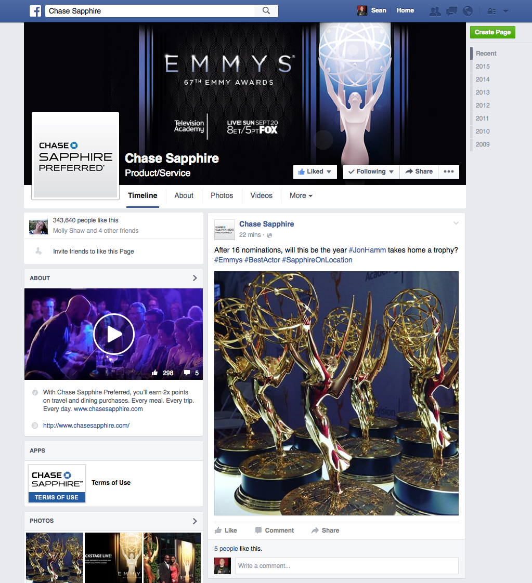Open http://www.chasesapphire.com/ website link

point(86,426)
